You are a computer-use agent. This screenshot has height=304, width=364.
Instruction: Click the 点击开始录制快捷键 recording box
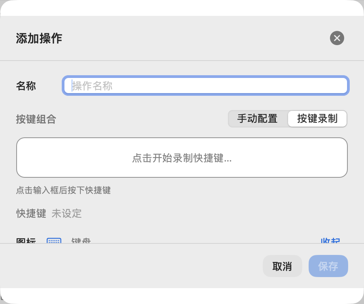click(x=182, y=158)
